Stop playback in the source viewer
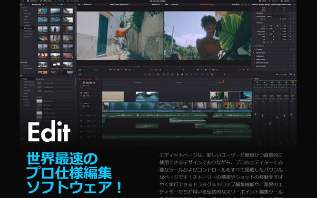Viewport: 317px width, 198px height. coord(118,70)
